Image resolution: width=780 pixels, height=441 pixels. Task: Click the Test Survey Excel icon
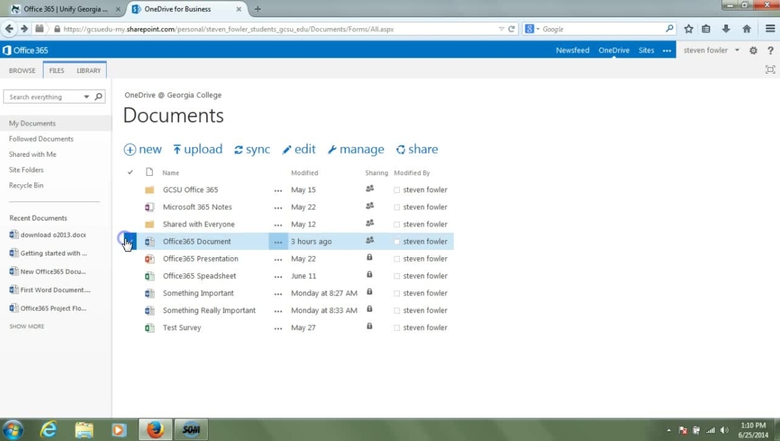click(149, 328)
